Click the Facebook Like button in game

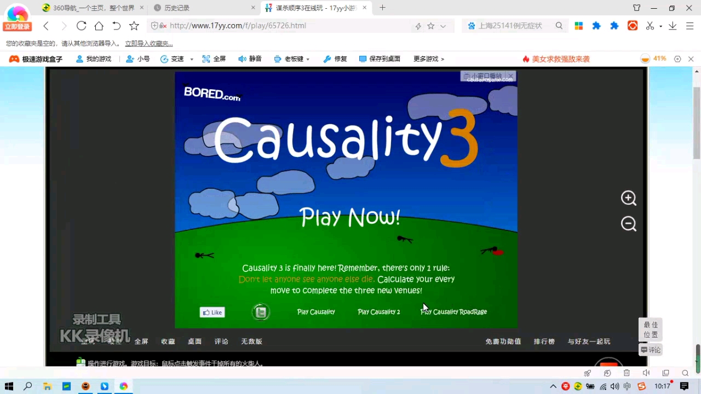[x=212, y=312]
